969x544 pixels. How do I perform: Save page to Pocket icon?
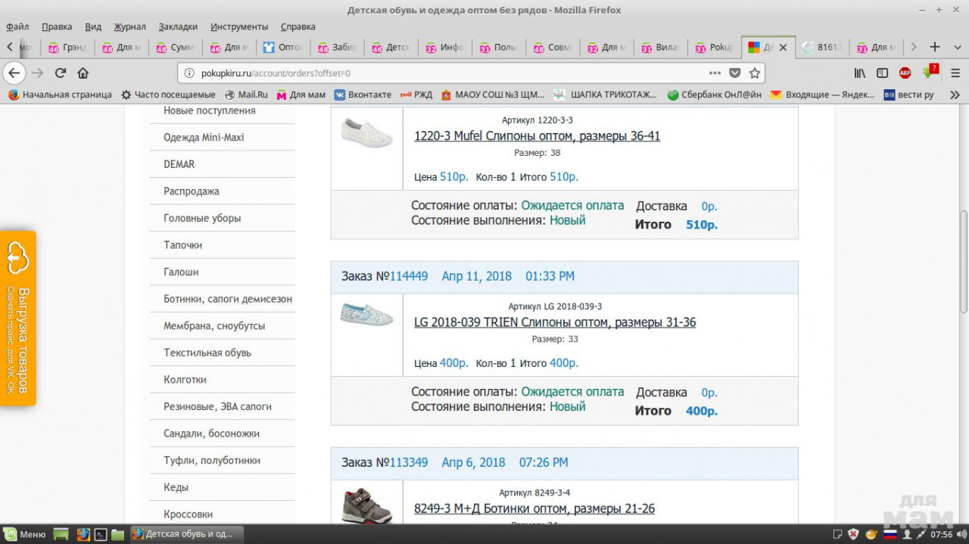click(734, 73)
